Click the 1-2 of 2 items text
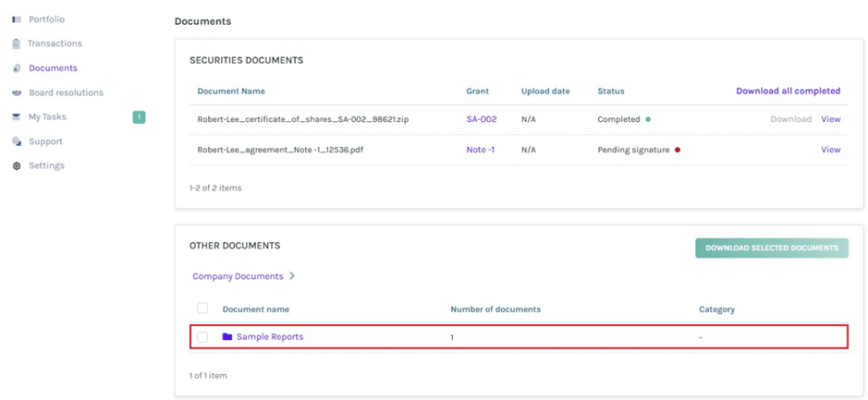This screenshot has width=868, height=400. point(215,188)
